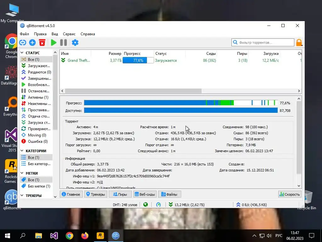
Task: Switch to the Пиры tab
Action: 120,194
